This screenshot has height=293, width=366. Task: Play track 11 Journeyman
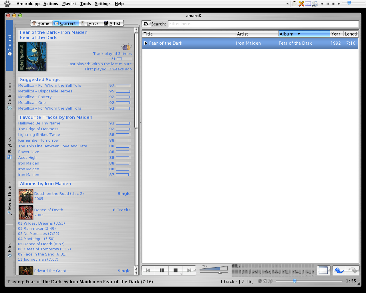point(38,260)
